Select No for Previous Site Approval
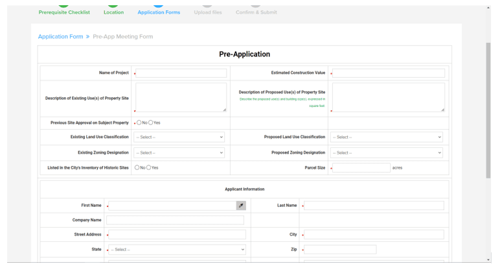This screenshot has height=277, width=502. [139, 123]
